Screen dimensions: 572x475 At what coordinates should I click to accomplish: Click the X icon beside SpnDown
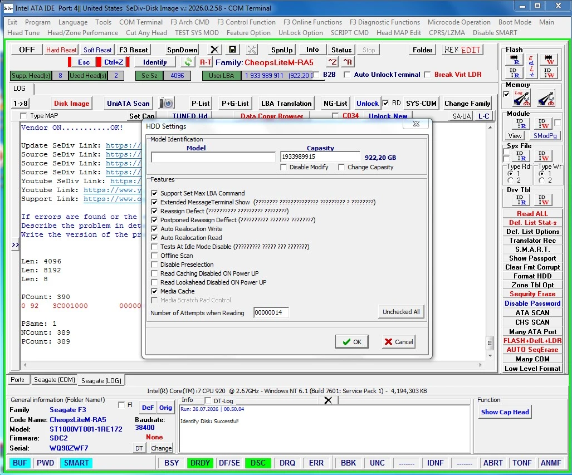[x=214, y=50]
